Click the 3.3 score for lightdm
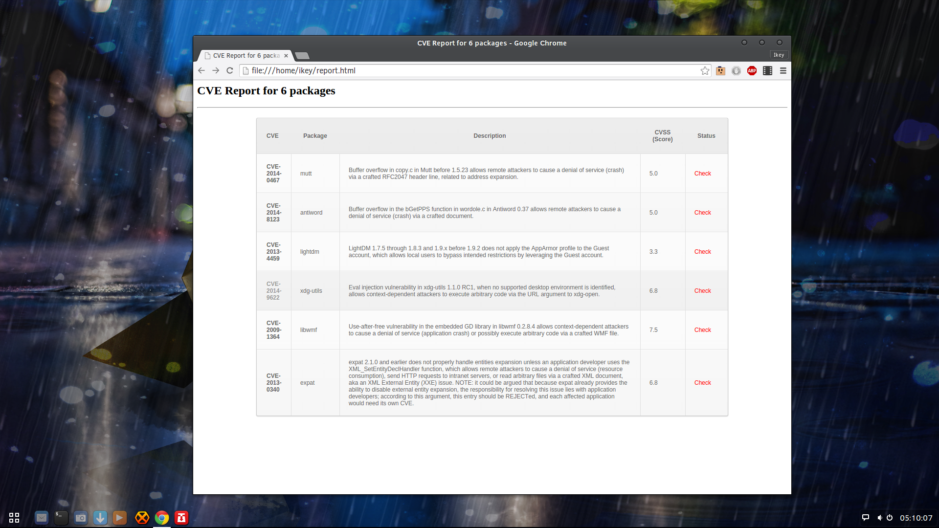939x528 pixels. (653, 252)
